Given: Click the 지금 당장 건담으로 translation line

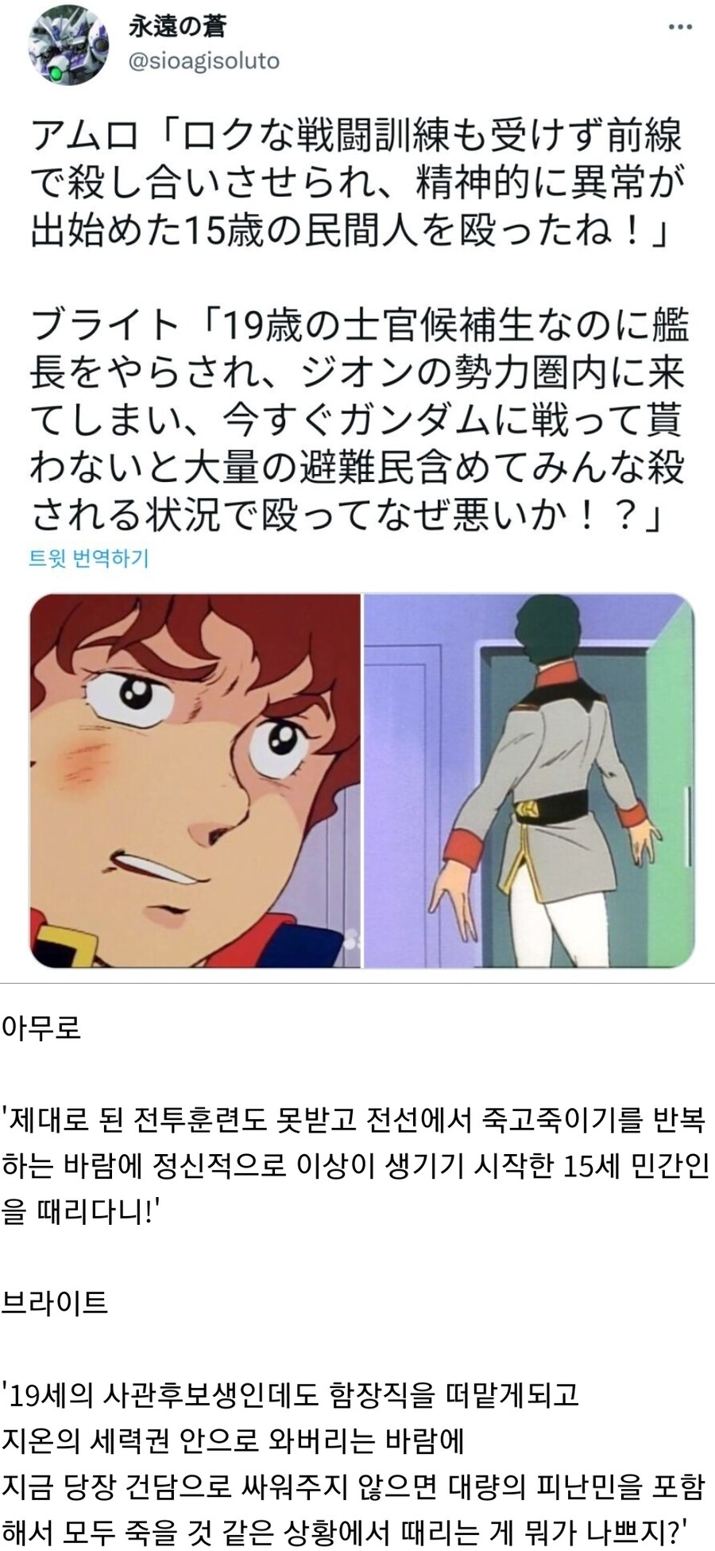Looking at the screenshot, I should [354, 1486].
